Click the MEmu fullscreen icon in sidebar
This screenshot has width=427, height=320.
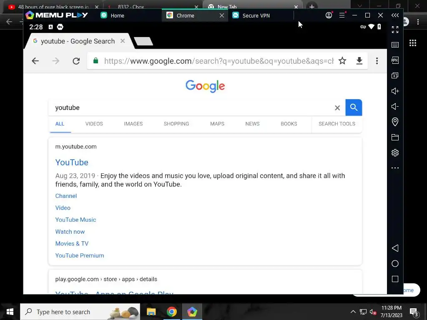coord(395,30)
